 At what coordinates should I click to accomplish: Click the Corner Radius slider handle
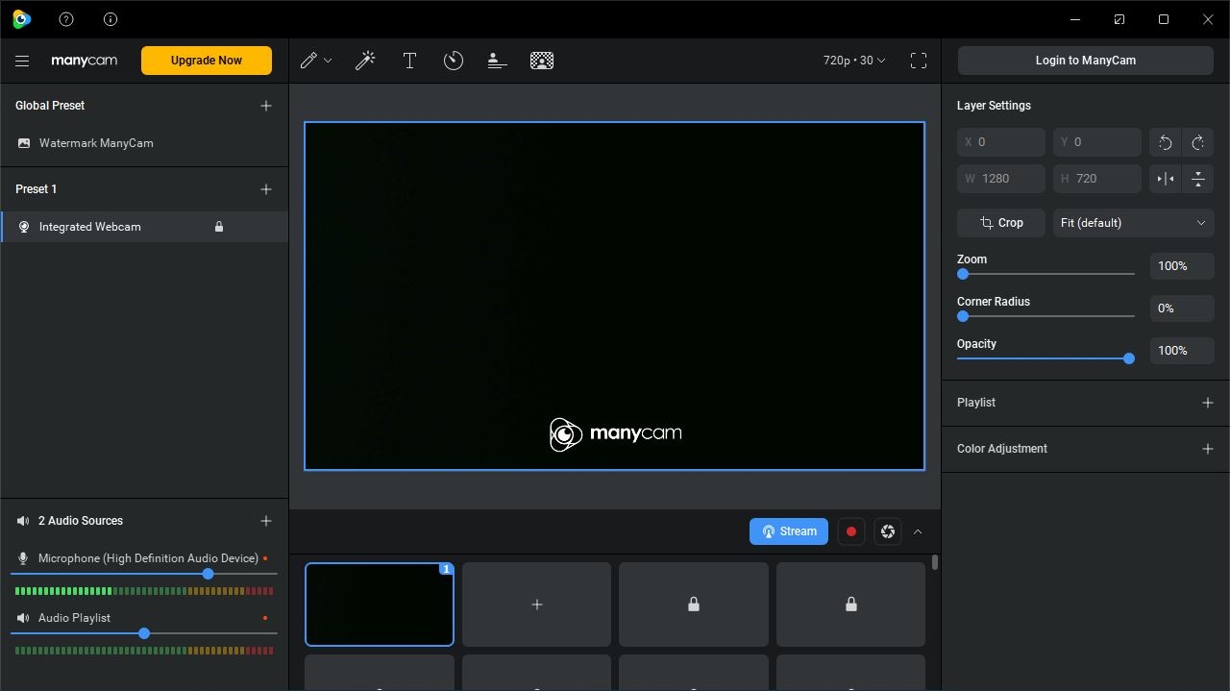(x=963, y=316)
